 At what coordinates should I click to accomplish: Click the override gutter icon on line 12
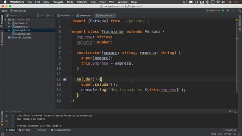[x=65, y=79]
